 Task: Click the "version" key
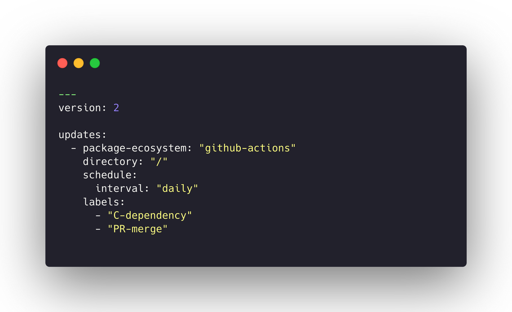pyautogui.click(x=79, y=108)
